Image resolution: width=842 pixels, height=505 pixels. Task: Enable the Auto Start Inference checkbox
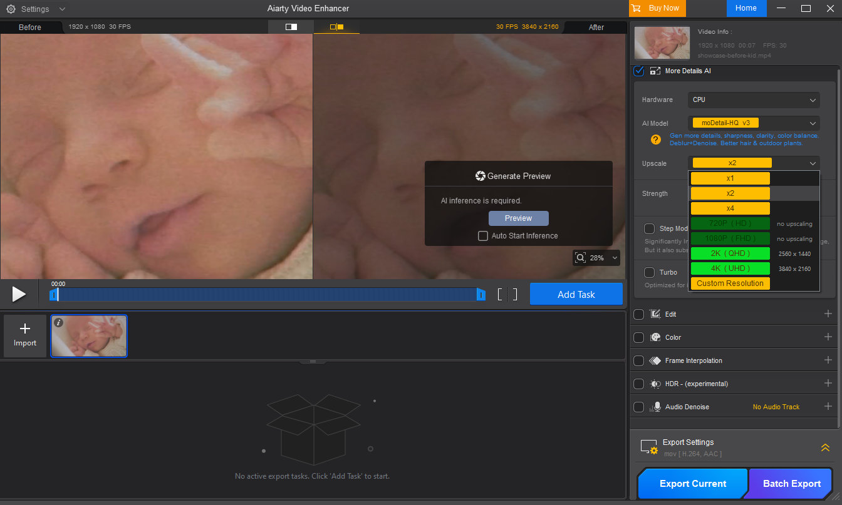pos(483,236)
